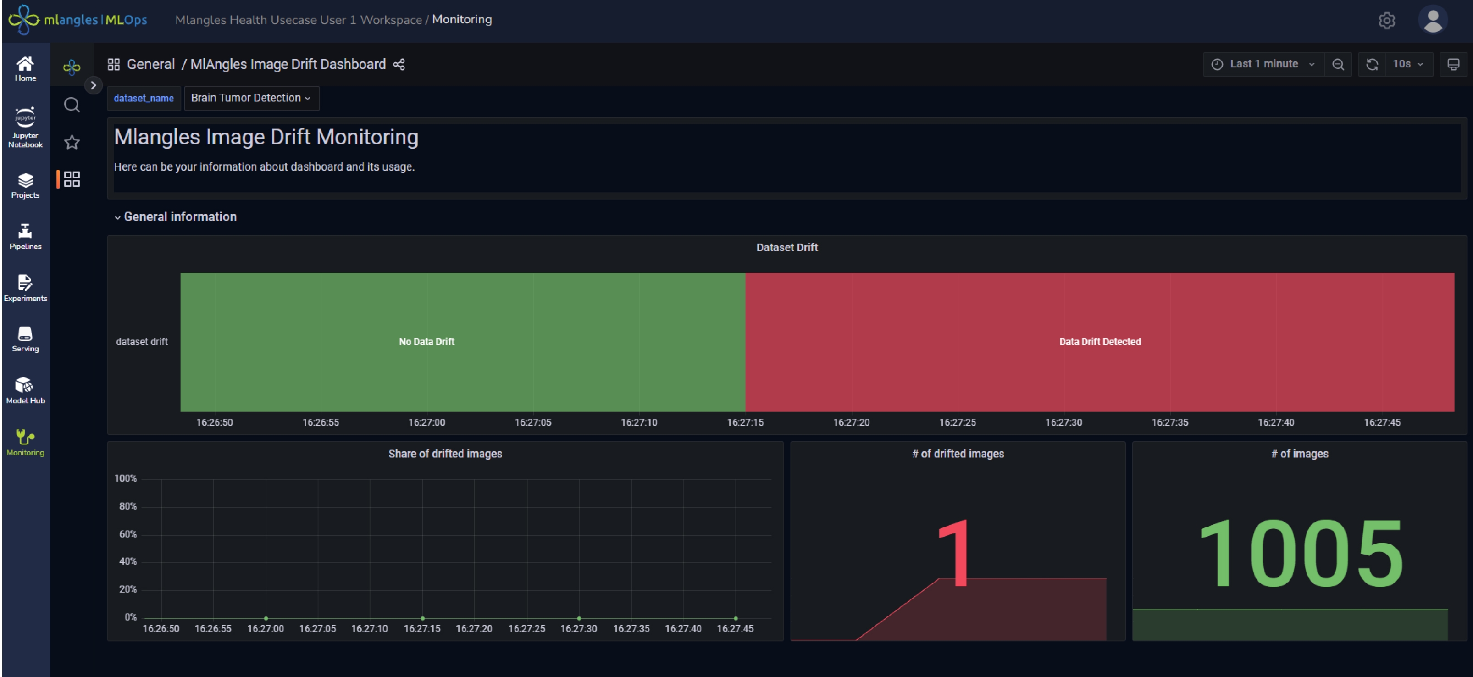Viewport: 1473px width, 677px height.
Task: Click the 16:27:00 point on share chart
Action: click(266, 618)
